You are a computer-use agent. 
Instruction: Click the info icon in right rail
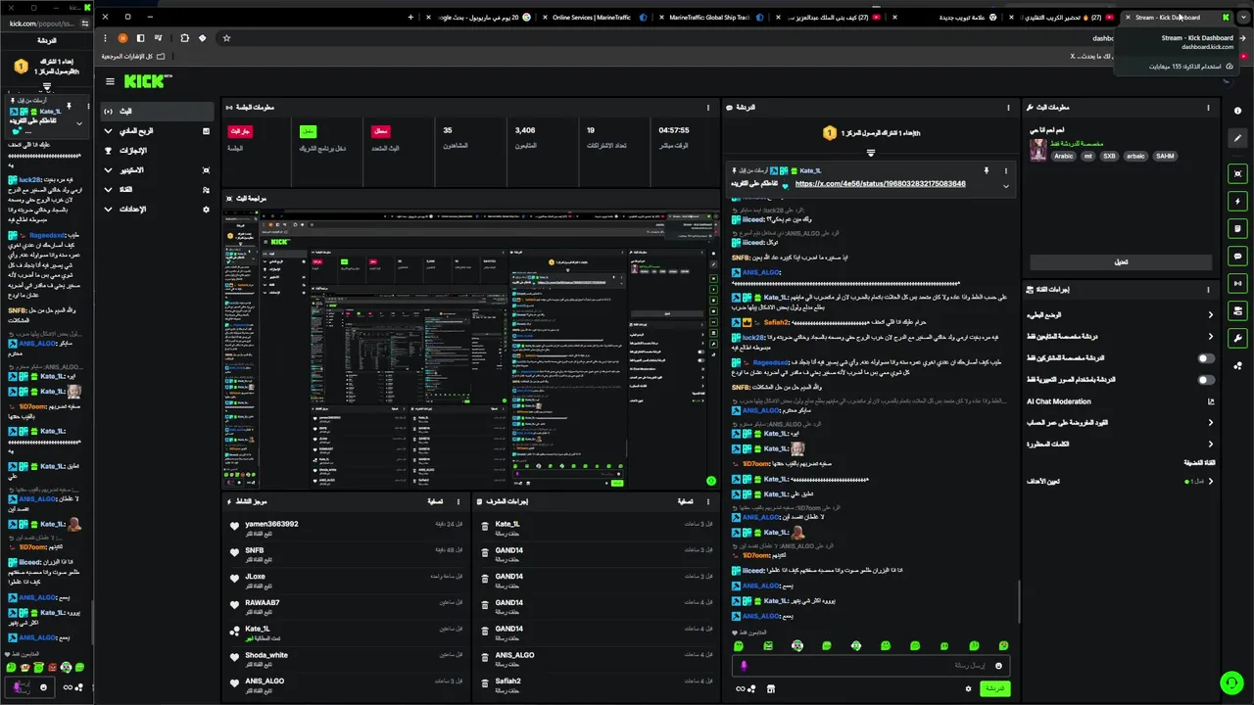click(1238, 111)
